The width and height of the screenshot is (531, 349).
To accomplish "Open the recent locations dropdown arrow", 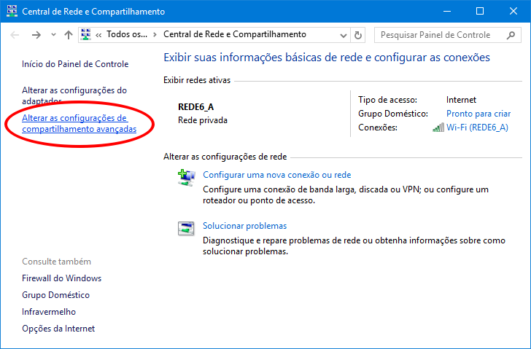I will click(53, 35).
